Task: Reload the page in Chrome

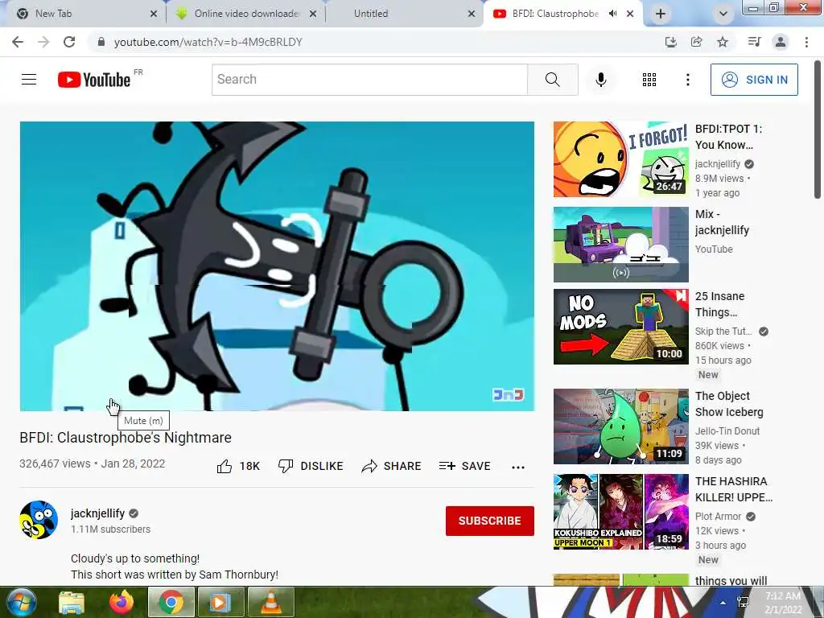Action: (x=69, y=42)
